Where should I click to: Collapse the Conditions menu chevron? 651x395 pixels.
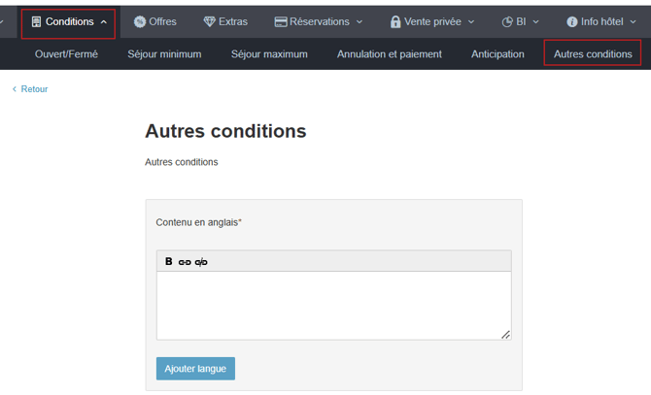[x=104, y=22]
